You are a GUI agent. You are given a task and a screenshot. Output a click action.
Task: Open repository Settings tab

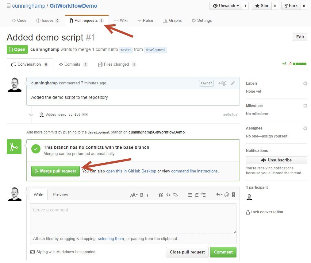pyautogui.click(x=202, y=21)
